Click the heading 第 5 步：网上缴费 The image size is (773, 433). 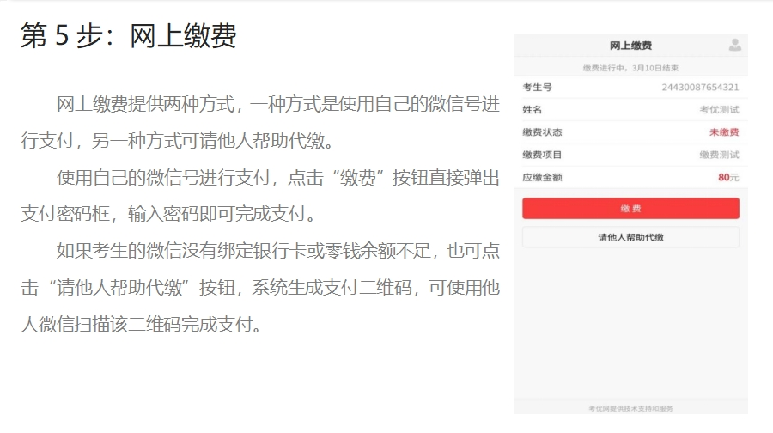[x=129, y=36]
